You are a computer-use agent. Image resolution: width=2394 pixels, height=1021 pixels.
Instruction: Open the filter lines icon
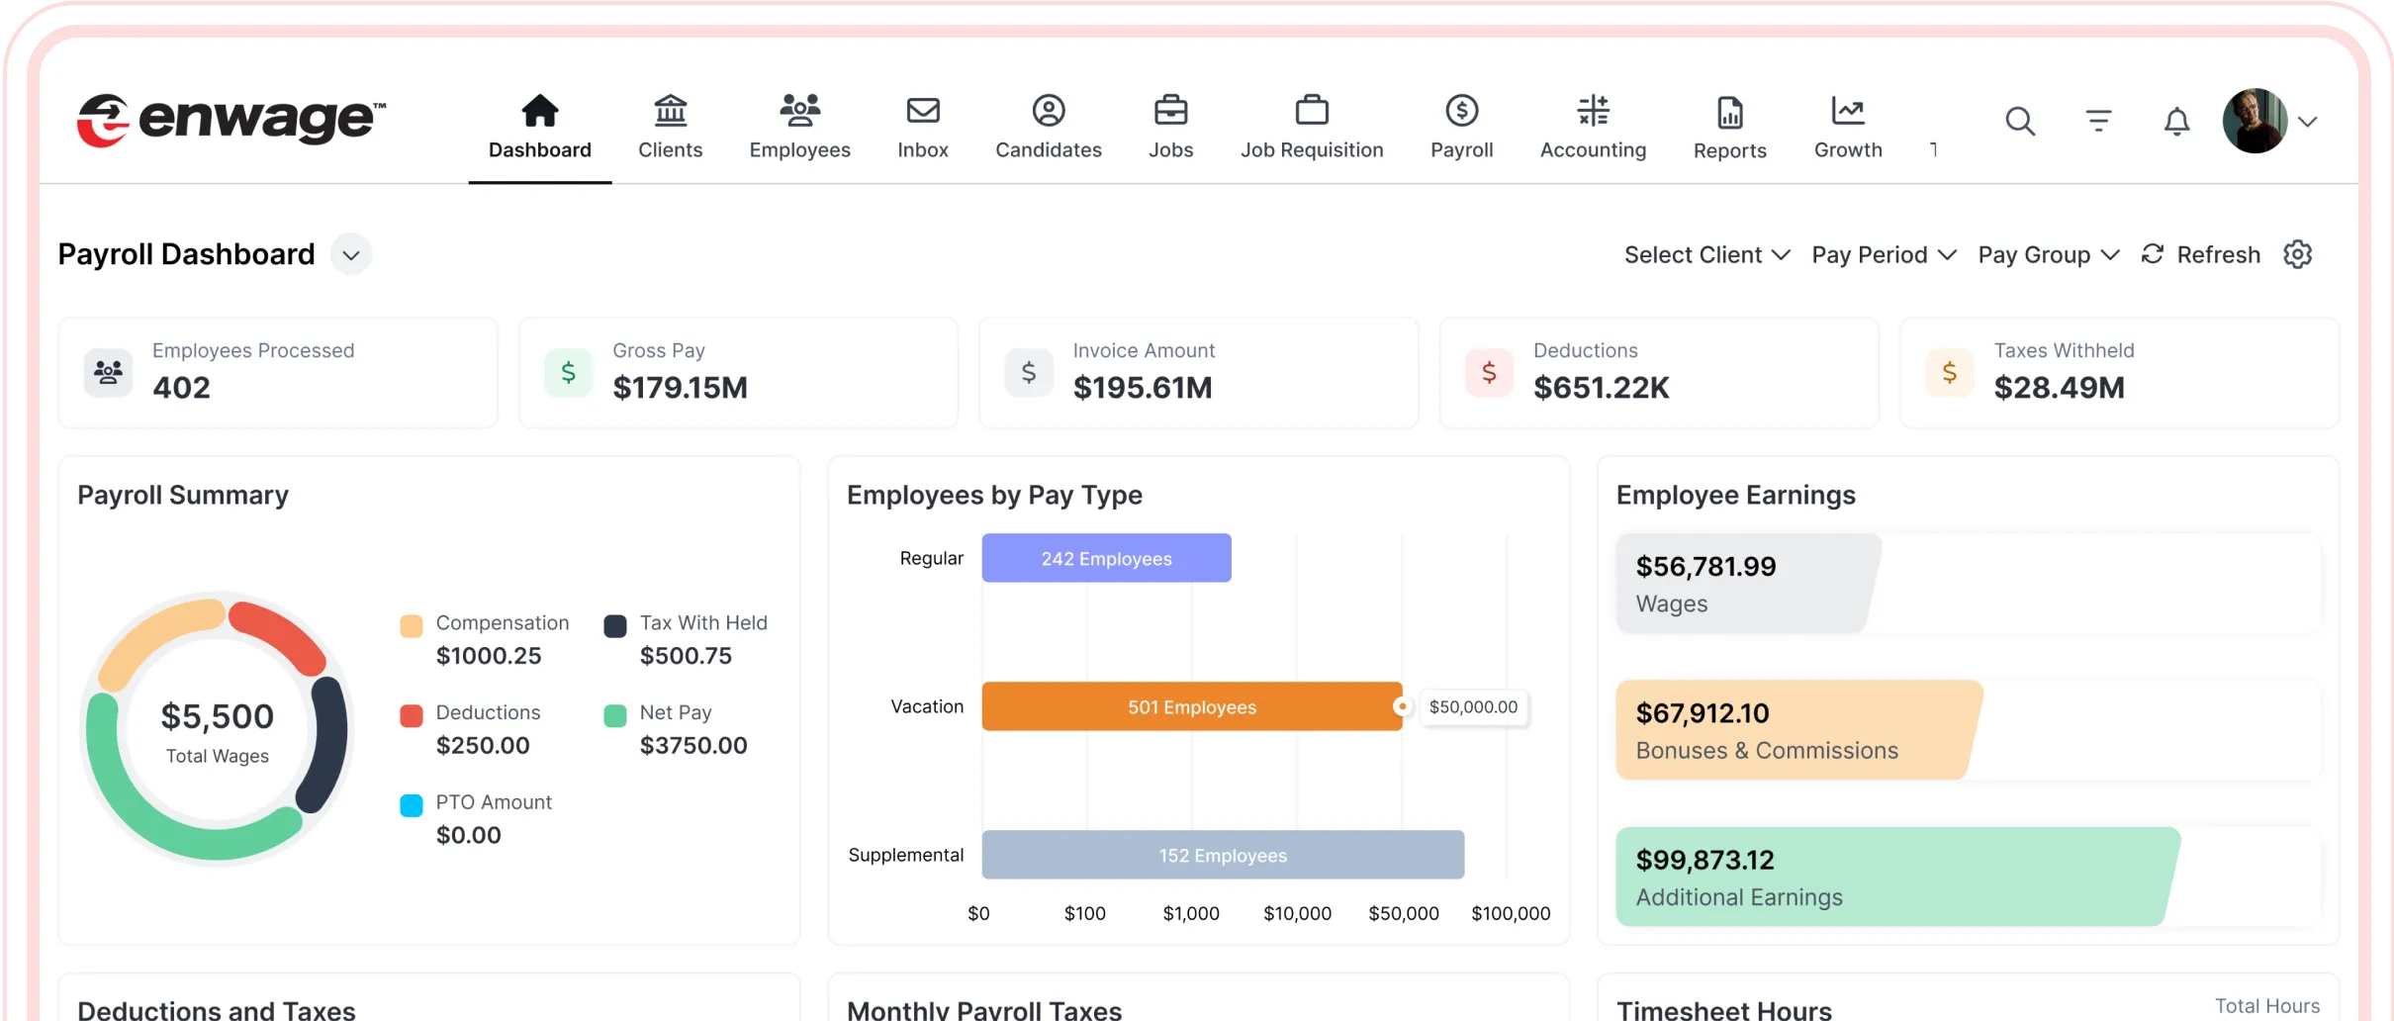[x=2098, y=122]
